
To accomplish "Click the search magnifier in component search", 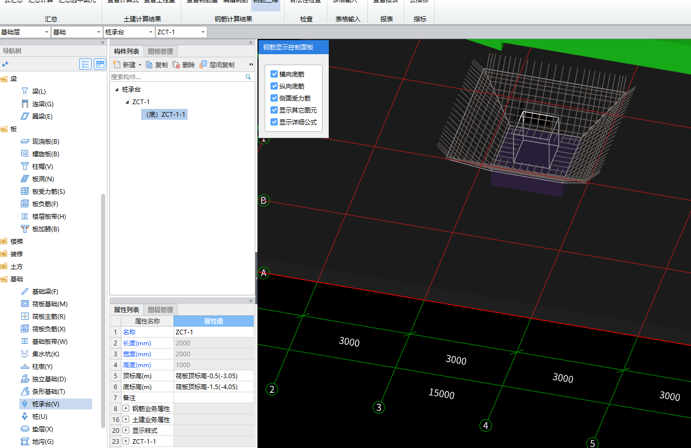I will tap(249, 77).
